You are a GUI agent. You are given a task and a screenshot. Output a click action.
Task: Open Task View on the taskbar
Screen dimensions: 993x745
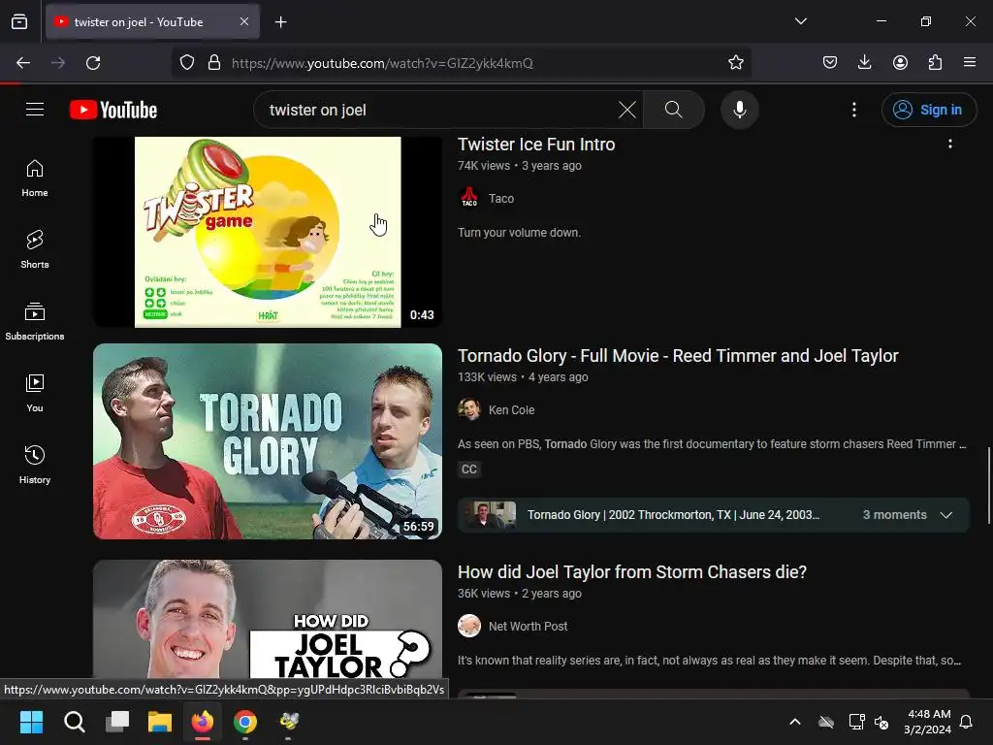(117, 722)
